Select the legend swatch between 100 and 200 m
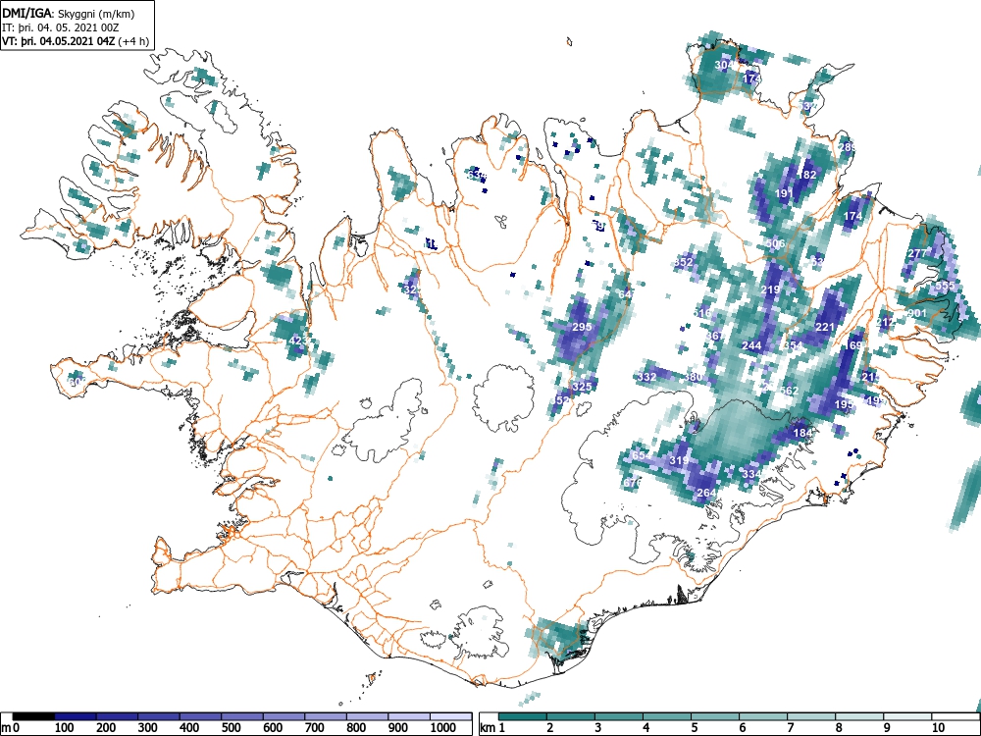Image resolution: width=981 pixels, height=736 pixels. tap(76, 716)
